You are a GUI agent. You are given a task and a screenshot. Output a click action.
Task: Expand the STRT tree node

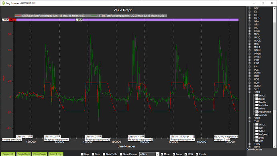pos(249,118)
